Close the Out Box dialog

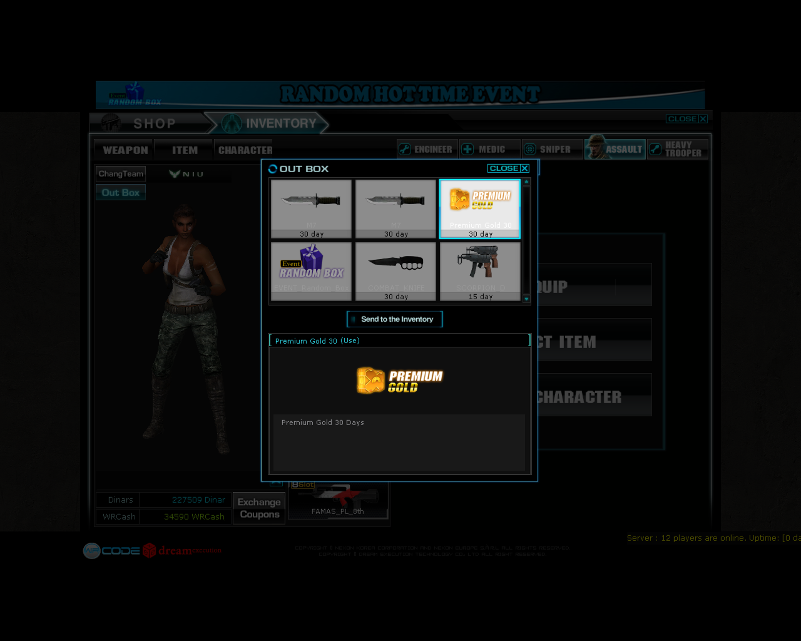tap(509, 168)
